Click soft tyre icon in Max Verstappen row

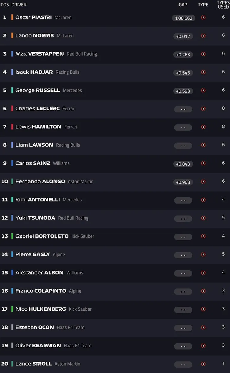[203, 54]
